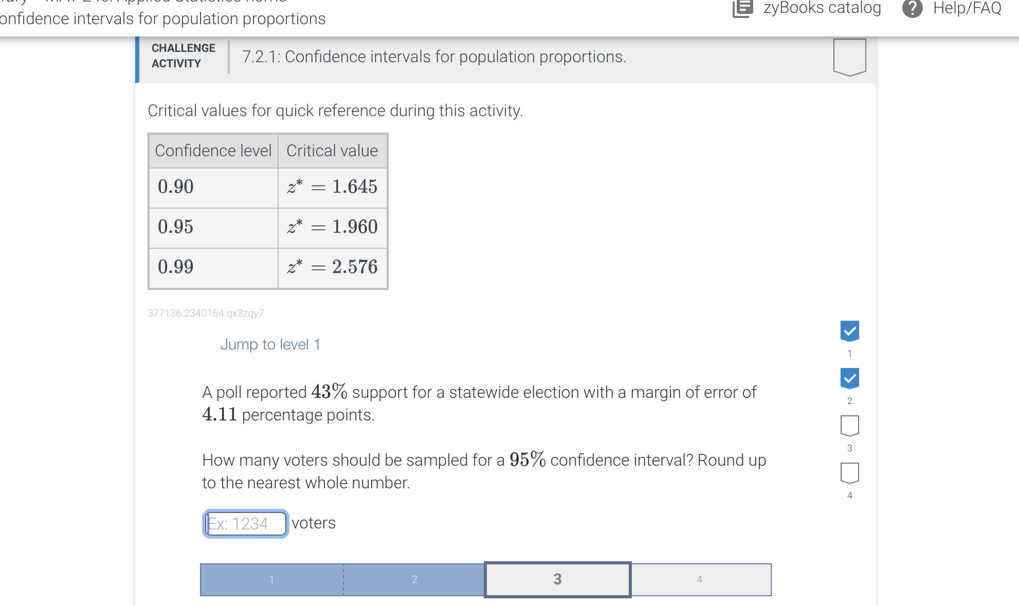
Task: Click level 2 segment of the progress bar
Action: 414,579
